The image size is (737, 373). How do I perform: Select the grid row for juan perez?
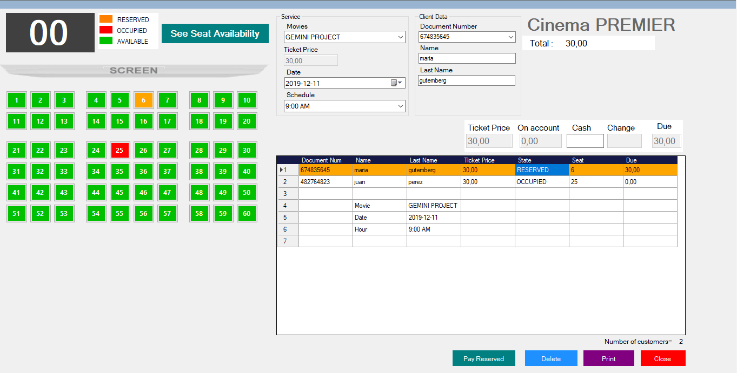point(433,181)
